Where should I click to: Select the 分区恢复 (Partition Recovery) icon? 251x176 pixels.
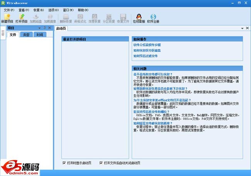[109, 19]
